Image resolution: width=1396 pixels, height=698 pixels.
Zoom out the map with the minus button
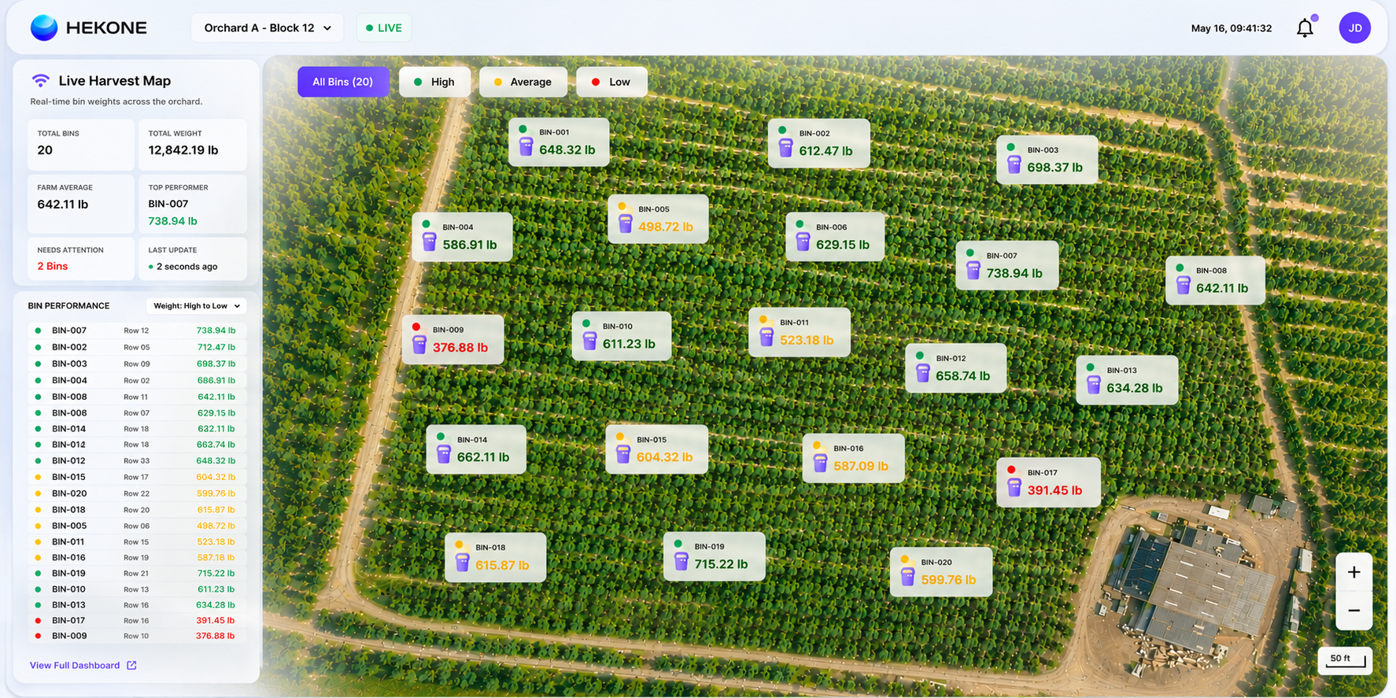coord(1354,611)
